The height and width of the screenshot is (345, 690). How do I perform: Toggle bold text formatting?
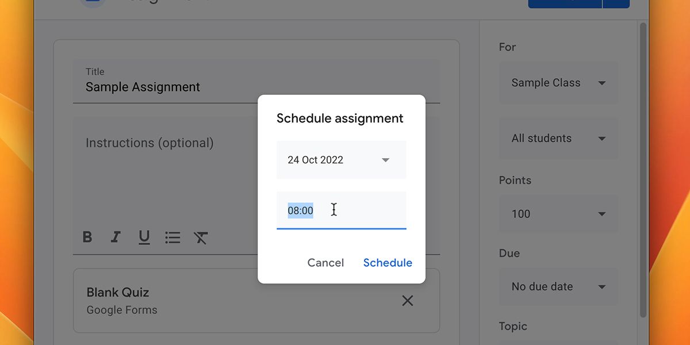[x=87, y=237]
